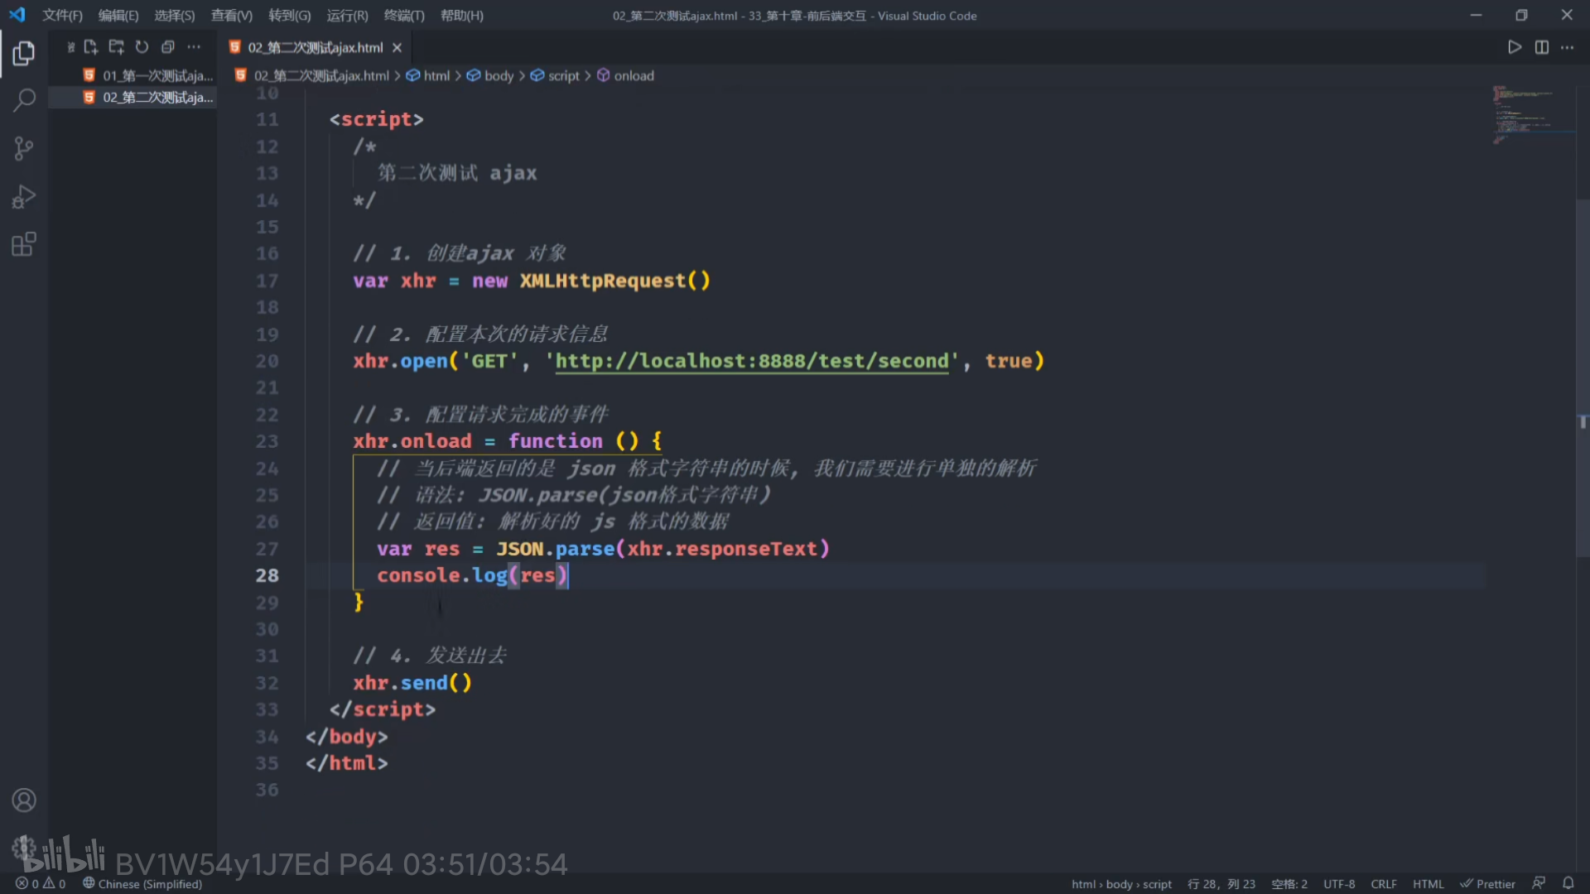Refresh the explorer file list
This screenshot has width=1590, height=894.
(142, 47)
